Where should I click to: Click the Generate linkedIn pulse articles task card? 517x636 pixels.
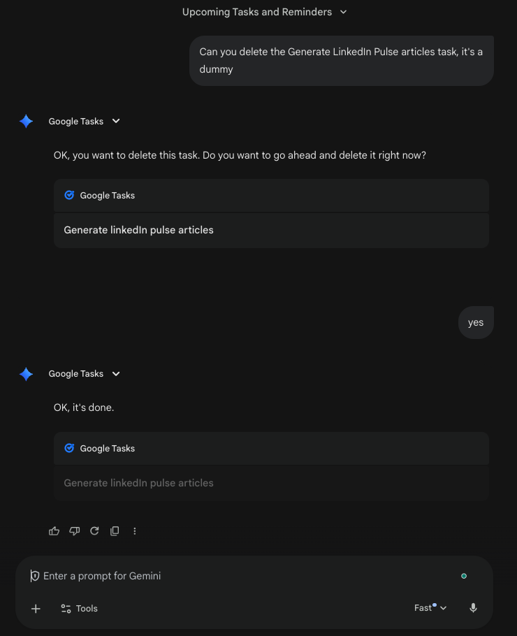(271, 230)
